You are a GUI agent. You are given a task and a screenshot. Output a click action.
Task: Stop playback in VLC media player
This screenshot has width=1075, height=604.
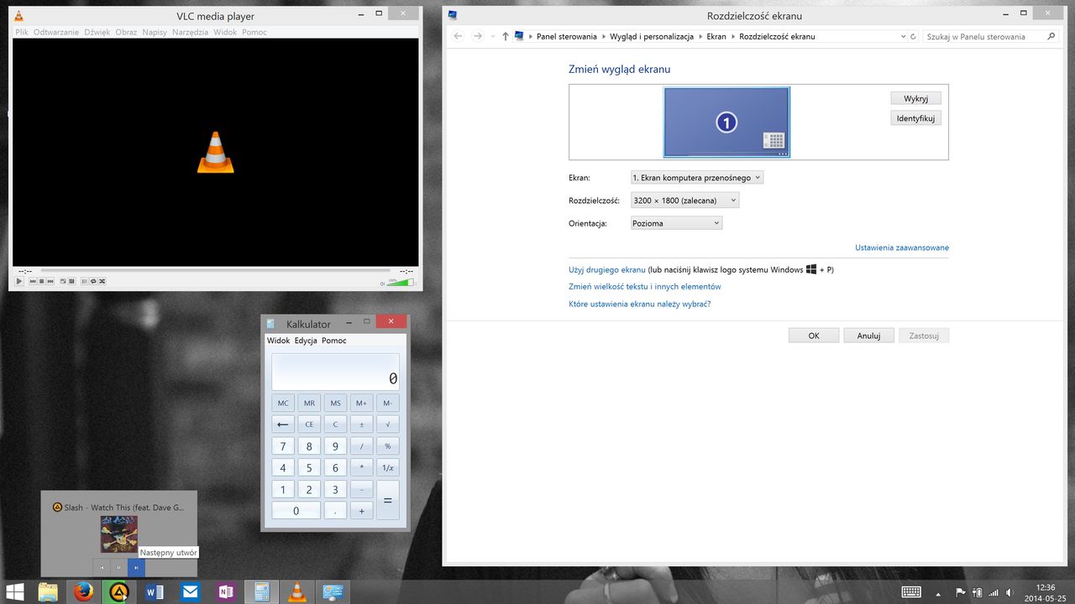pos(41,281)
